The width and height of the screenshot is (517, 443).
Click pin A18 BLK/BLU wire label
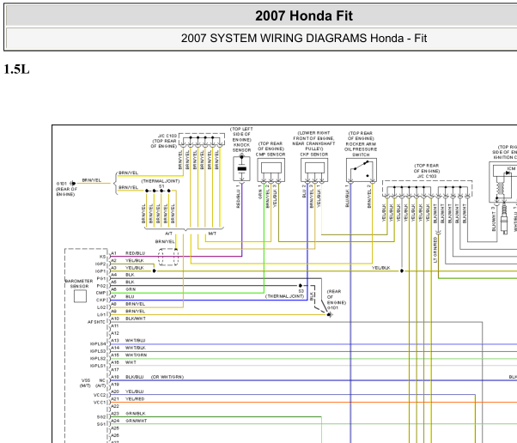[x=135, y=377]
